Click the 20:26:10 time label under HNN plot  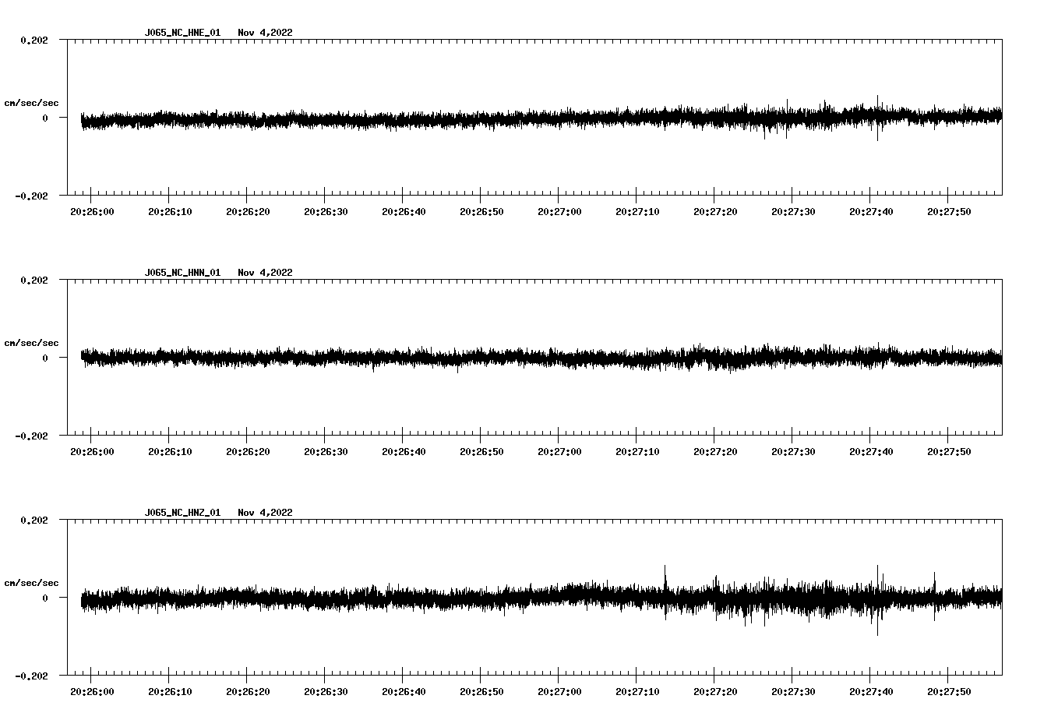[170, 452]
